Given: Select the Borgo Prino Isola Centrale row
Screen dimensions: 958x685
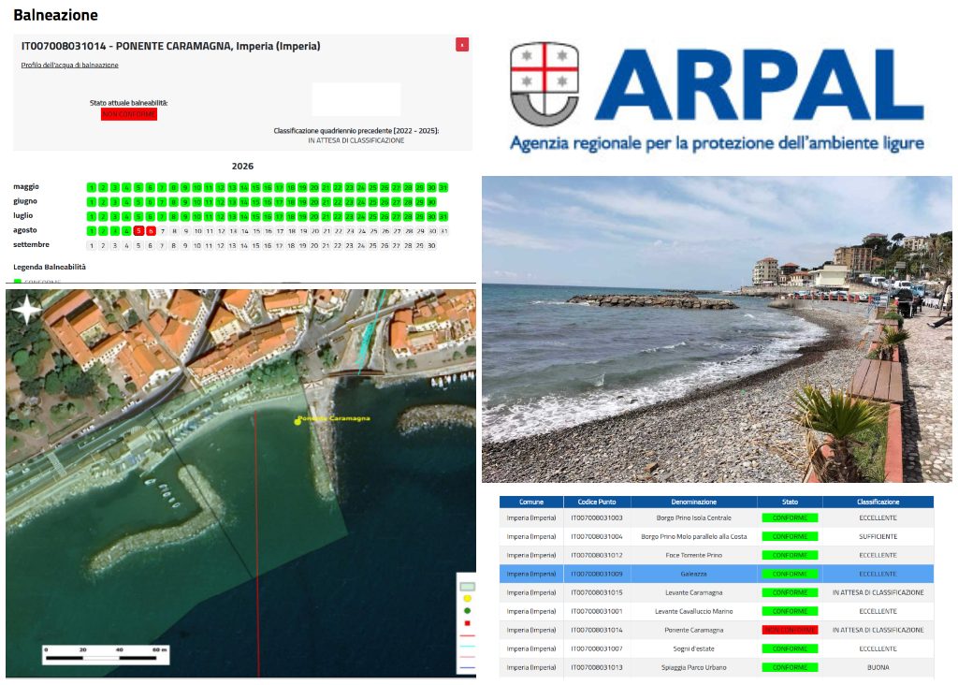Looking at the screenshot, I should point(717,517).
